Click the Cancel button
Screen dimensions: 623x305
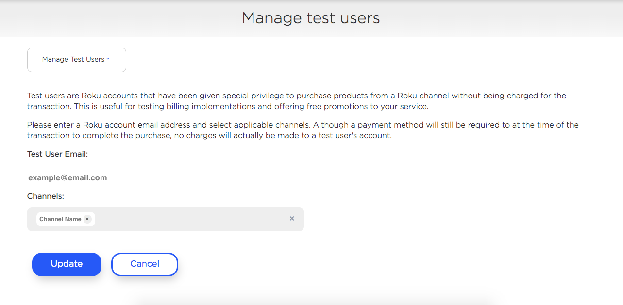(x=145, y=264)
